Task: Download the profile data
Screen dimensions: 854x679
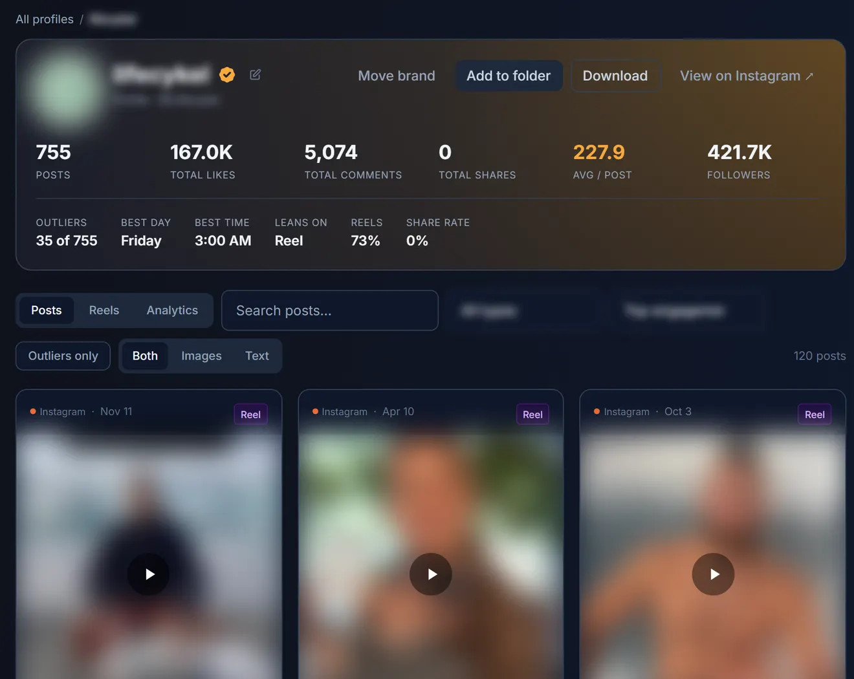Action: click(x=615, y=76)
